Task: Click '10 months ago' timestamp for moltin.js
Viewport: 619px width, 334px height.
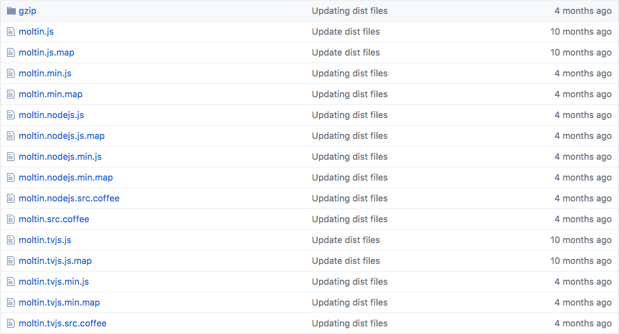Action: tap(581, 32)
